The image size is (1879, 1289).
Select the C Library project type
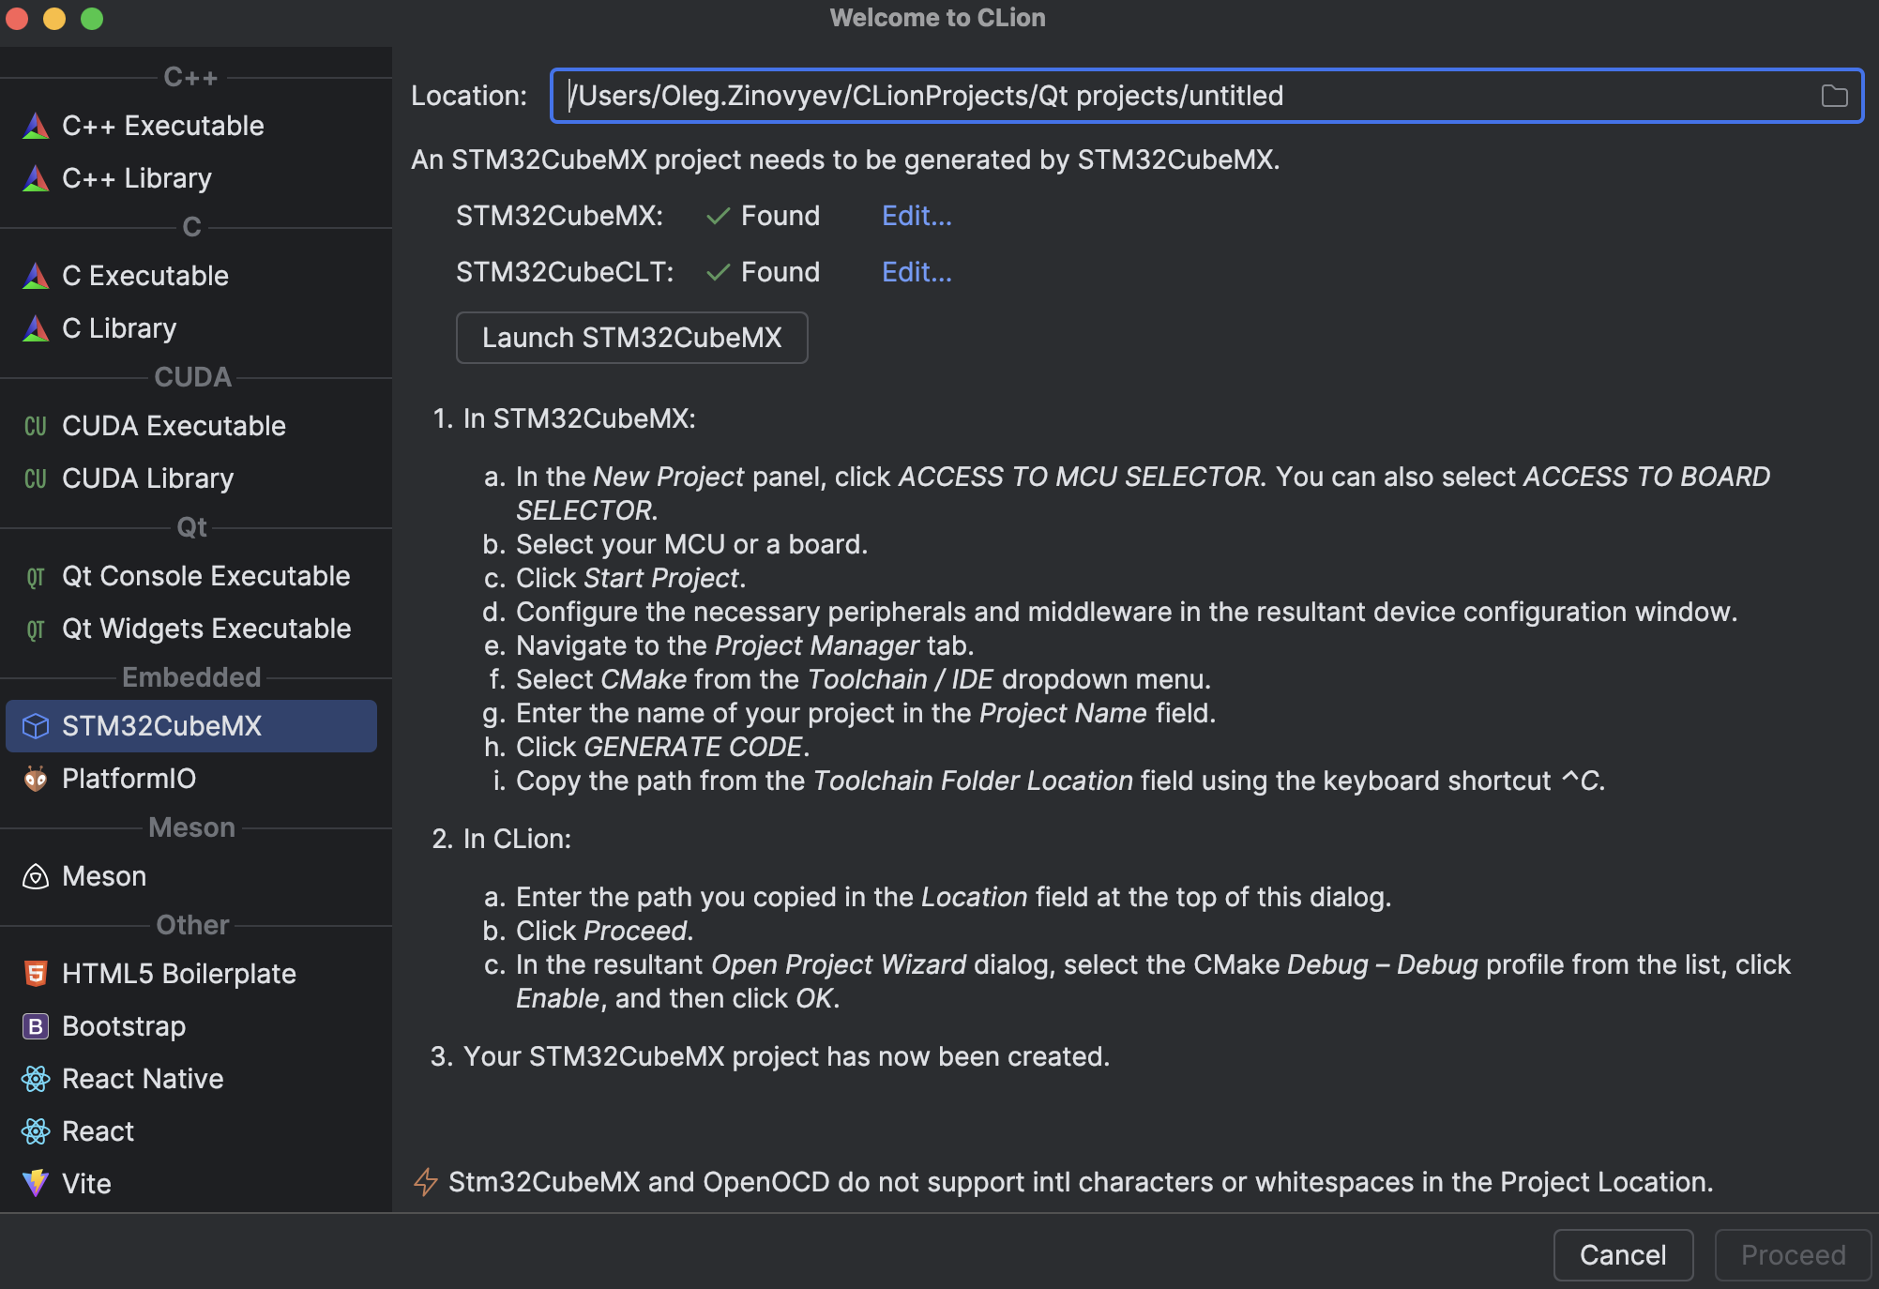[118, 327]
